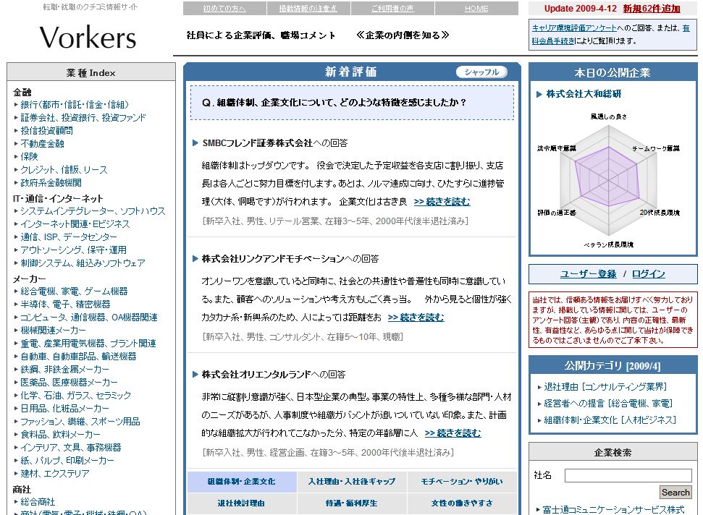Open 富士通コミュニケーションサービス株式 link
This screenshot has width=703, height=515.
[614, 510]
